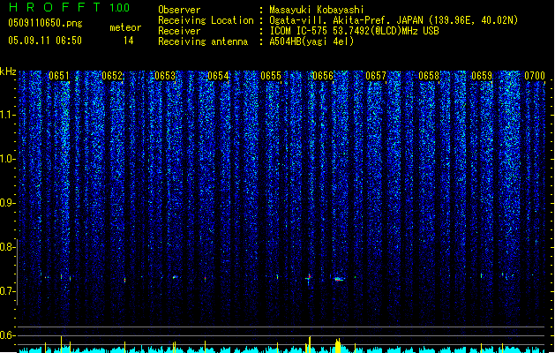
Task: Click the 0659 time marker
Action: pyautogui.click(x=482, y=76)
